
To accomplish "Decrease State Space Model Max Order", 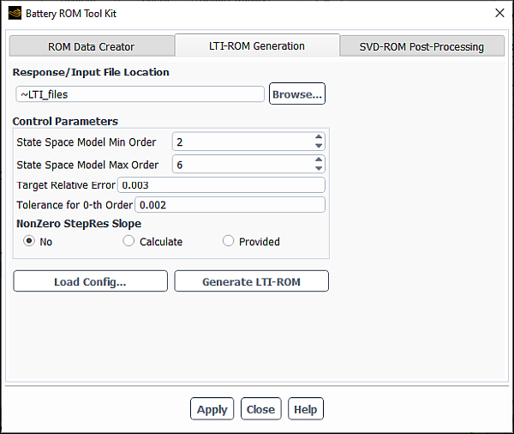I will [319, 168].
